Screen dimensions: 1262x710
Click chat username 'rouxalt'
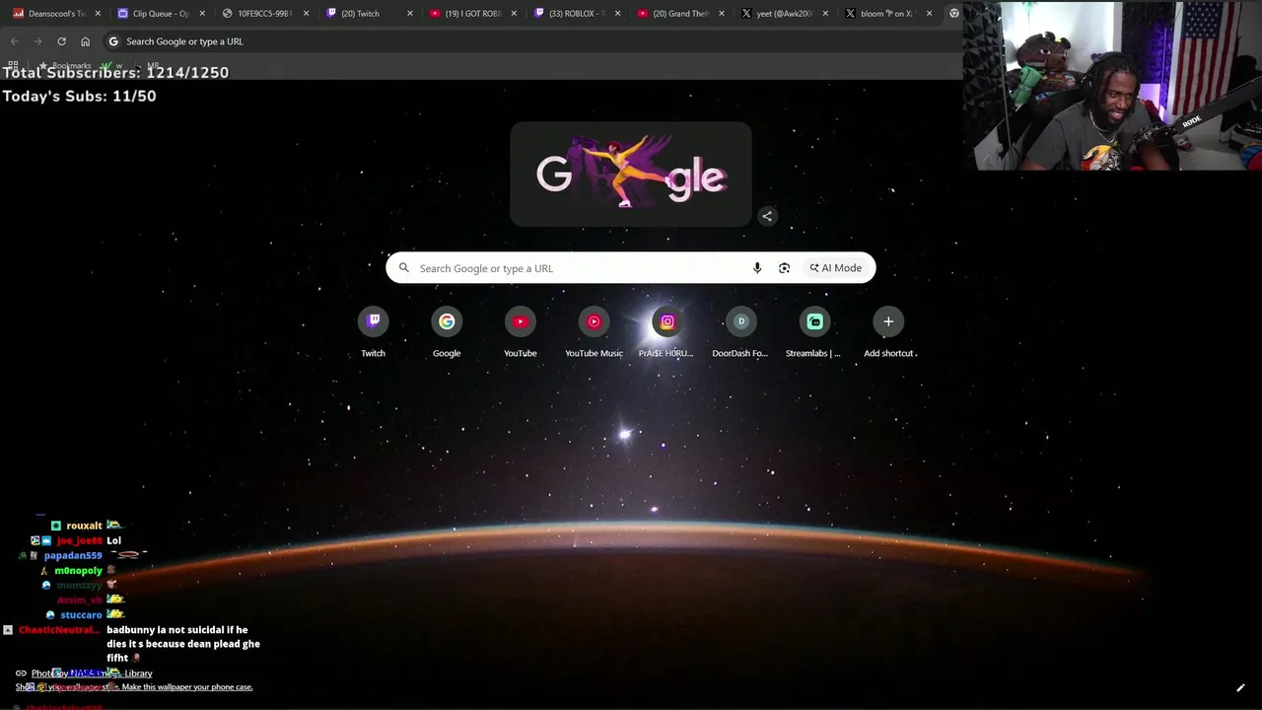84,526
